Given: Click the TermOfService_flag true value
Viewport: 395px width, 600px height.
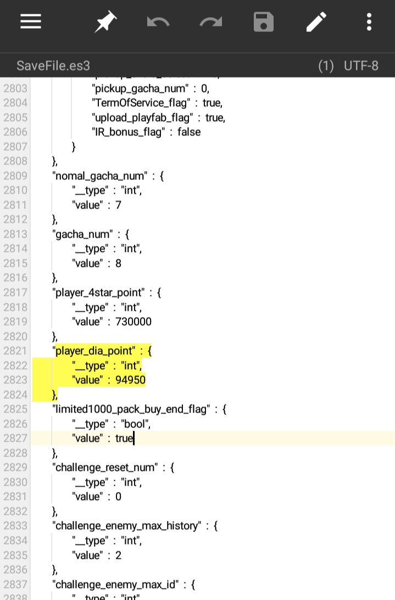Looking at the screenshot, I should pos(212,103).
